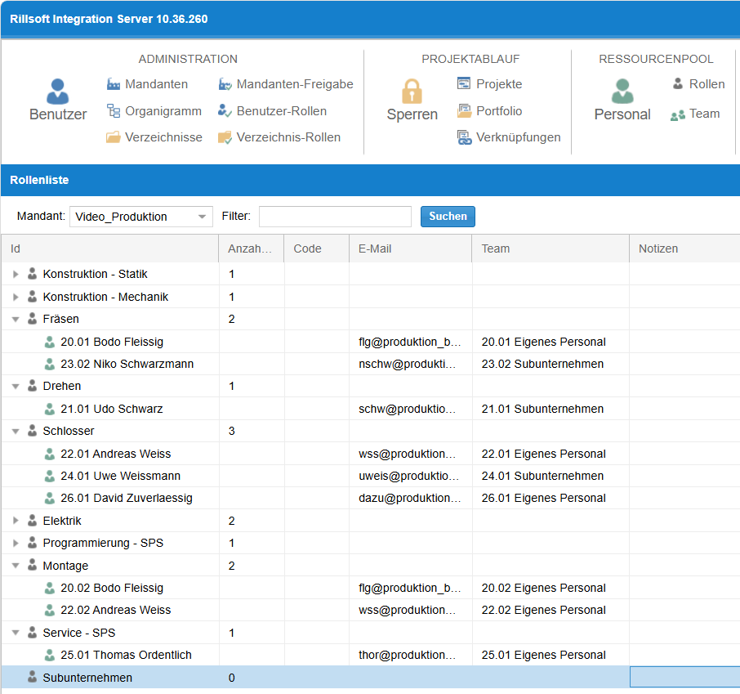Click person icon of 20.01 Bodo Fleissig
This screenshot has width=740, height=694.
(50, 342)
